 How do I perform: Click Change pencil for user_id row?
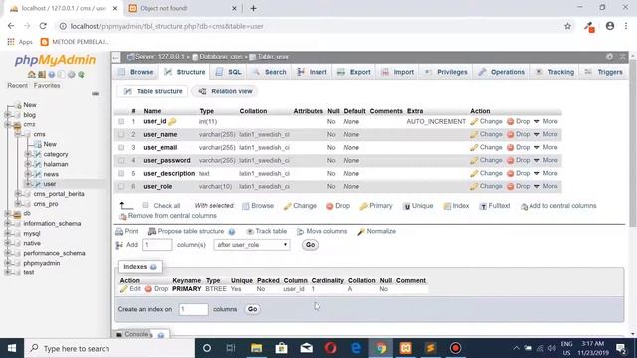tap(474, 121)
